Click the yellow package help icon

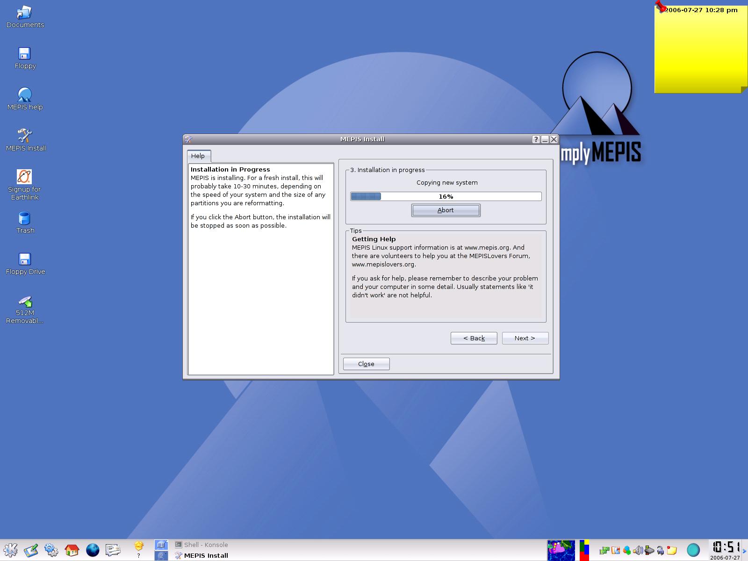pos(139,549)
